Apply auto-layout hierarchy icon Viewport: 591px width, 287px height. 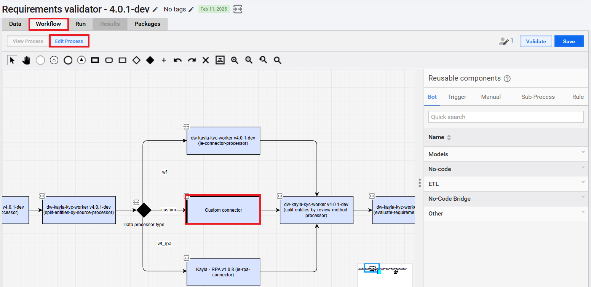tap(220, 60)
